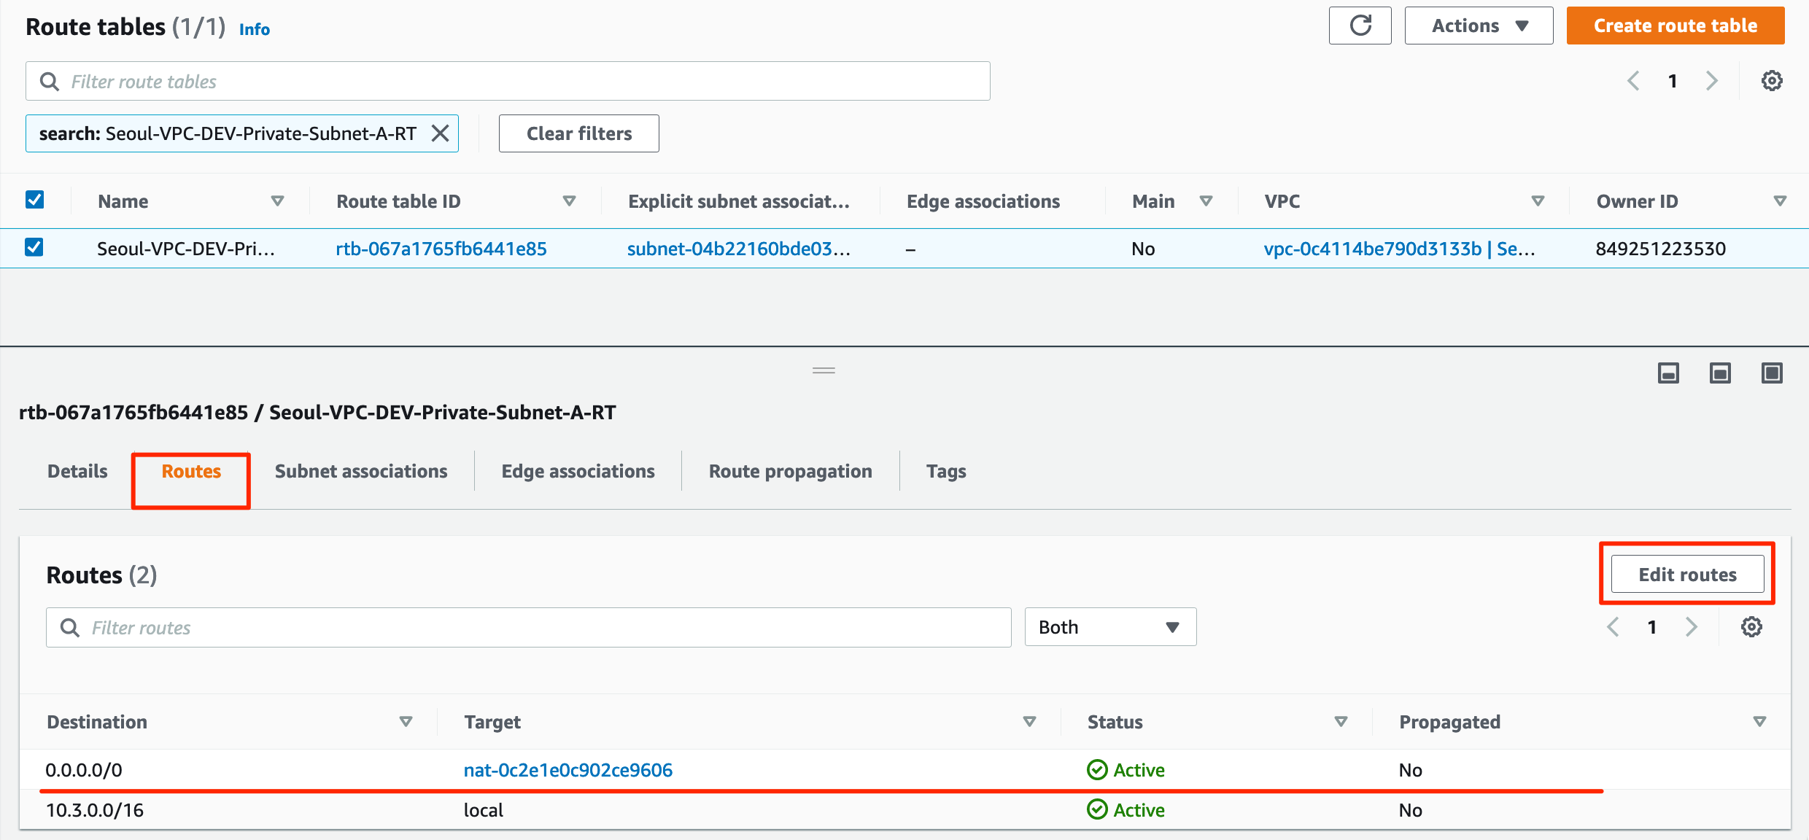This screenshot has height=840, width=1809.
Task: Switch to the Subnet associations tab
Action: 361,472
